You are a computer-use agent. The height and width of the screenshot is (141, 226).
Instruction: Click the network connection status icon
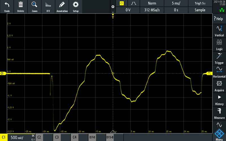point(222,10)
